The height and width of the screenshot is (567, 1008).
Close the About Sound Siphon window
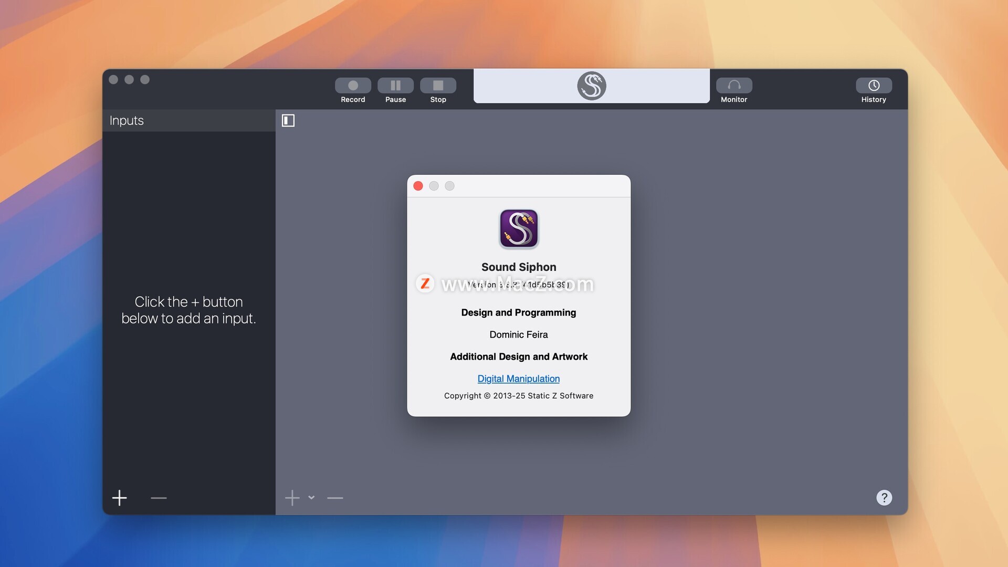pyautogui.click(x=418, y=186)
